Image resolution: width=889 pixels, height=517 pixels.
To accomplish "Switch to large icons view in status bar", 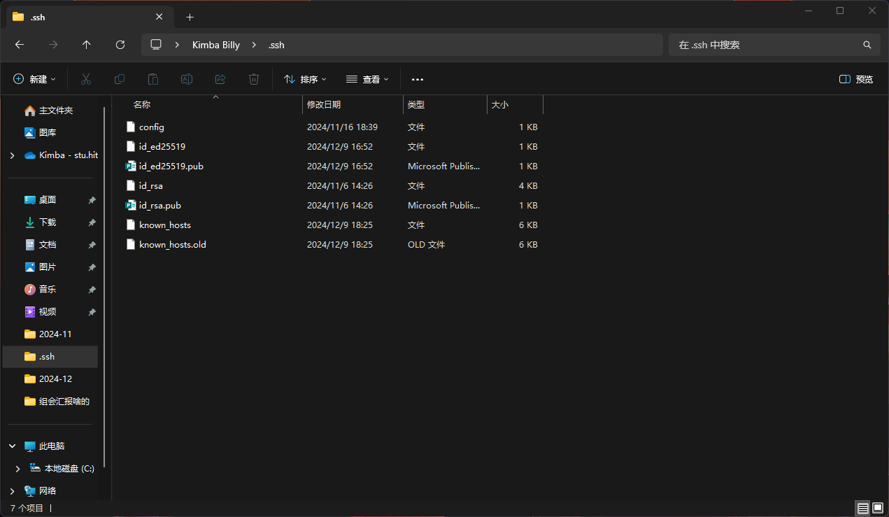I will (878, 508).
